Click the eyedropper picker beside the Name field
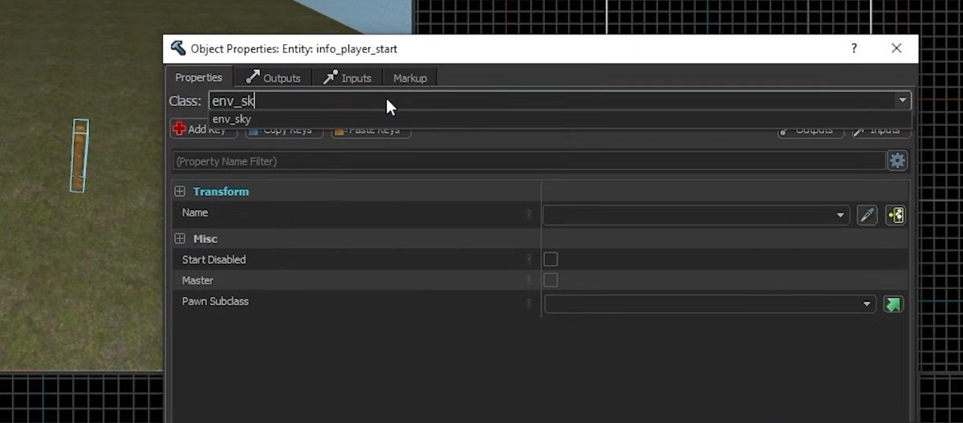 (x=867, y=215)
